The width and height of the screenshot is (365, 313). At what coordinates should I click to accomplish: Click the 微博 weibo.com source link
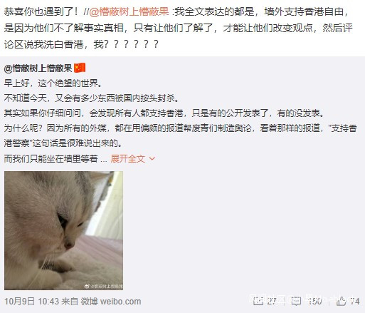(111, 302)
